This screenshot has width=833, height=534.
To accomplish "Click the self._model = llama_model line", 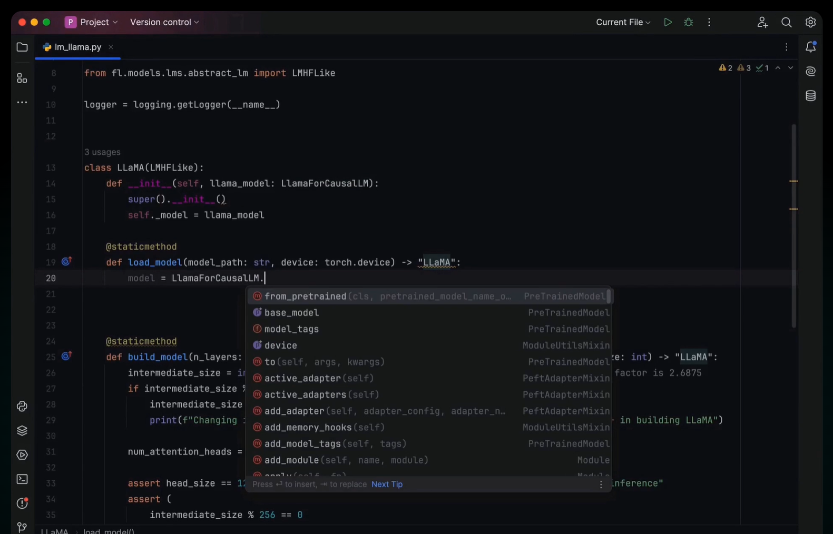I will [x=196, y=215].
